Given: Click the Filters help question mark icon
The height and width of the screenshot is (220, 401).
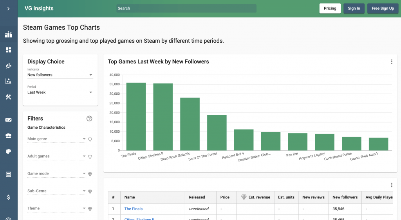Looking at the screenshot, I should 89,119.
